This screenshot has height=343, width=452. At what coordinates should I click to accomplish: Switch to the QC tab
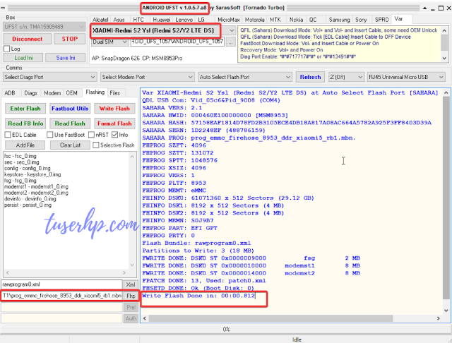tap(313, 20)
